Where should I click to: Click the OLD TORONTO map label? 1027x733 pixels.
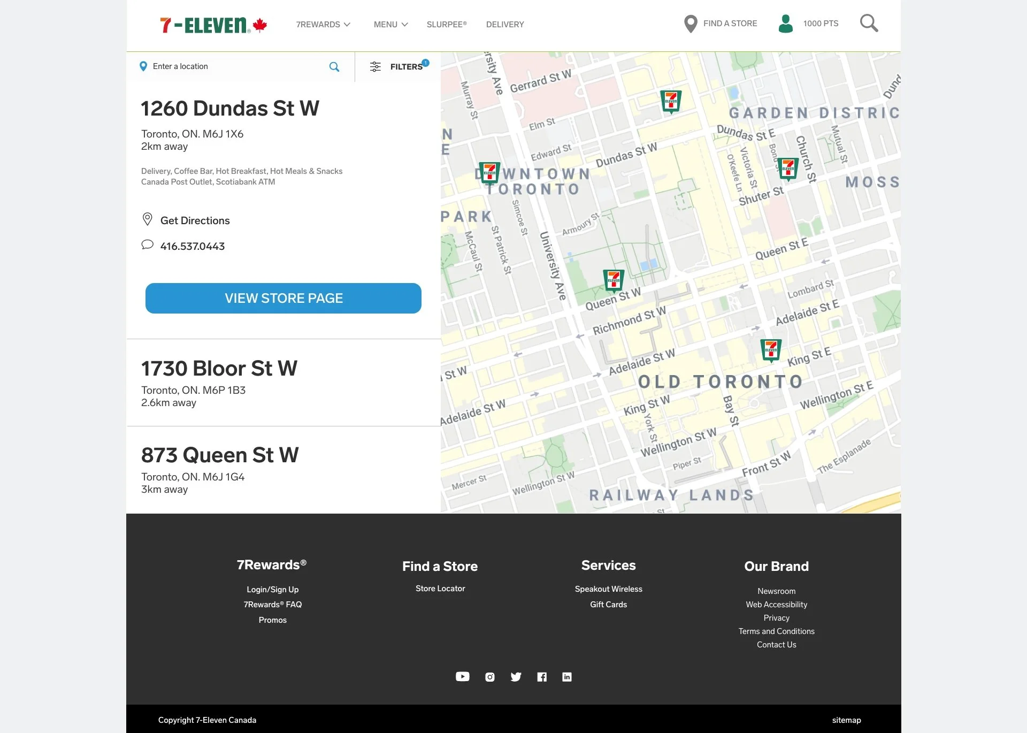coord(721,381)
